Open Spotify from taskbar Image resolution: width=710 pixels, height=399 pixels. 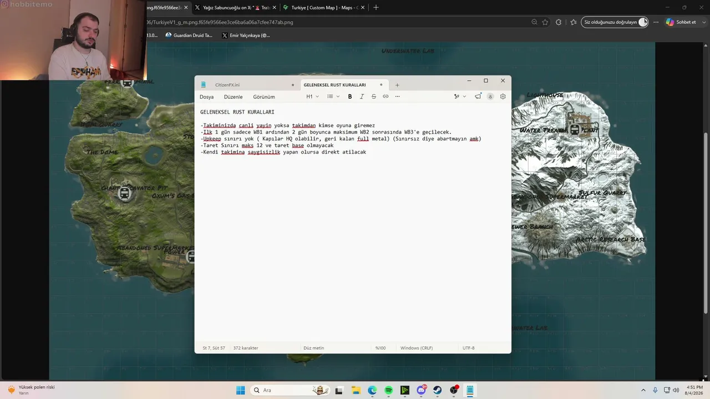(388, 390)
